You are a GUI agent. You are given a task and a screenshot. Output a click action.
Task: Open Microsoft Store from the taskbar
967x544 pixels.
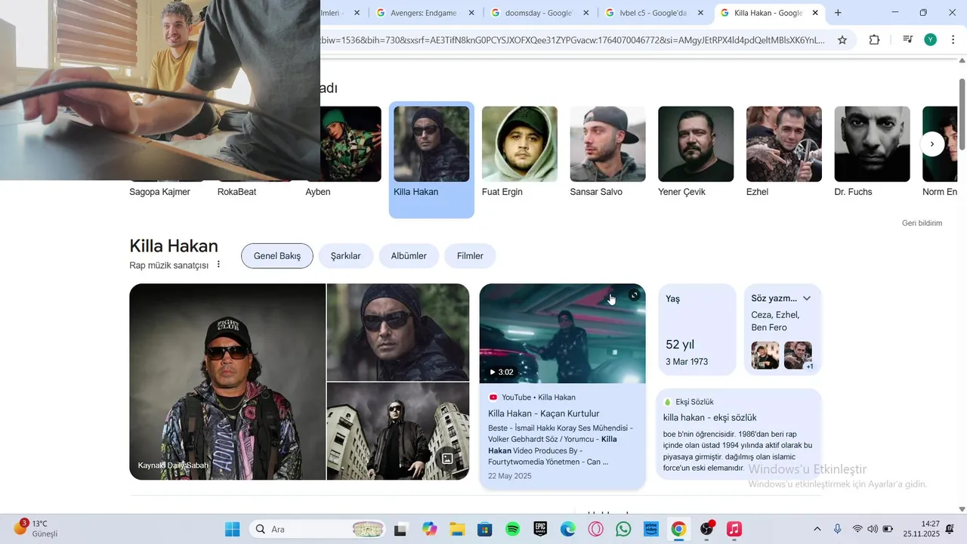[484, 529]
